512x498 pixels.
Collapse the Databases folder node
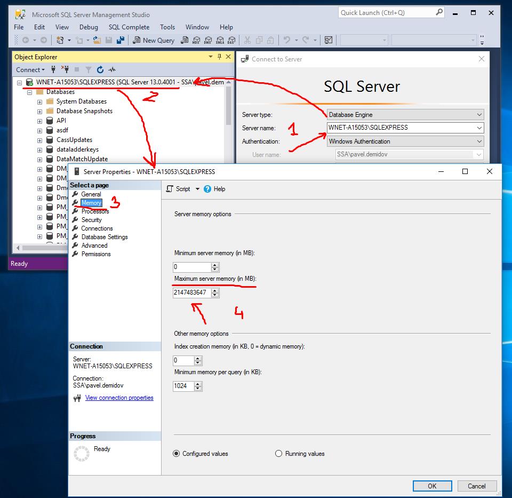tap(30, 92)
